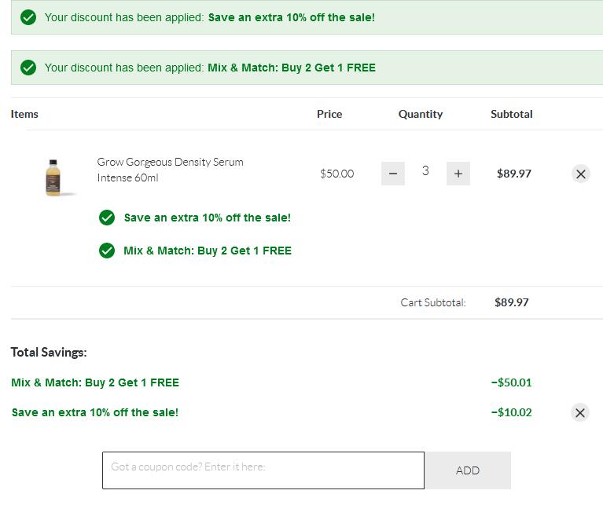The height and width of the screenshot is (505, 603).
Task: Click the quantity value 3
Action: pyautogui.click(x=425, y=171)
